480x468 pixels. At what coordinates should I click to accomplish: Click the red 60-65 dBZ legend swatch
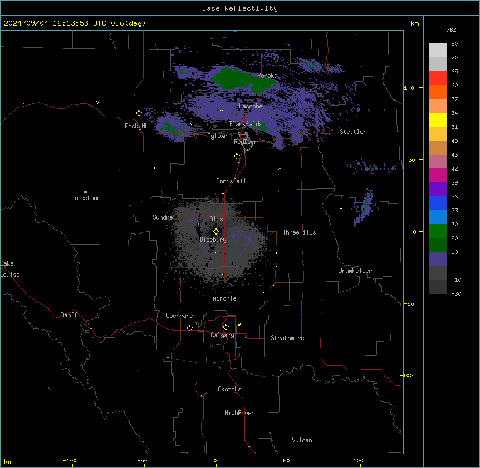click(x=438, y=78)
